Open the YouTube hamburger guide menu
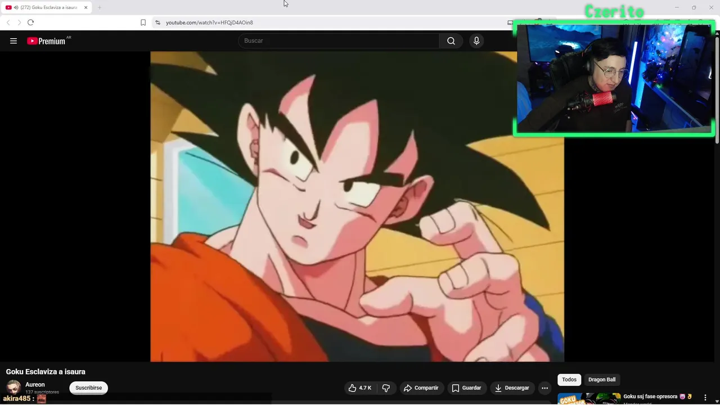 (13, 40)
